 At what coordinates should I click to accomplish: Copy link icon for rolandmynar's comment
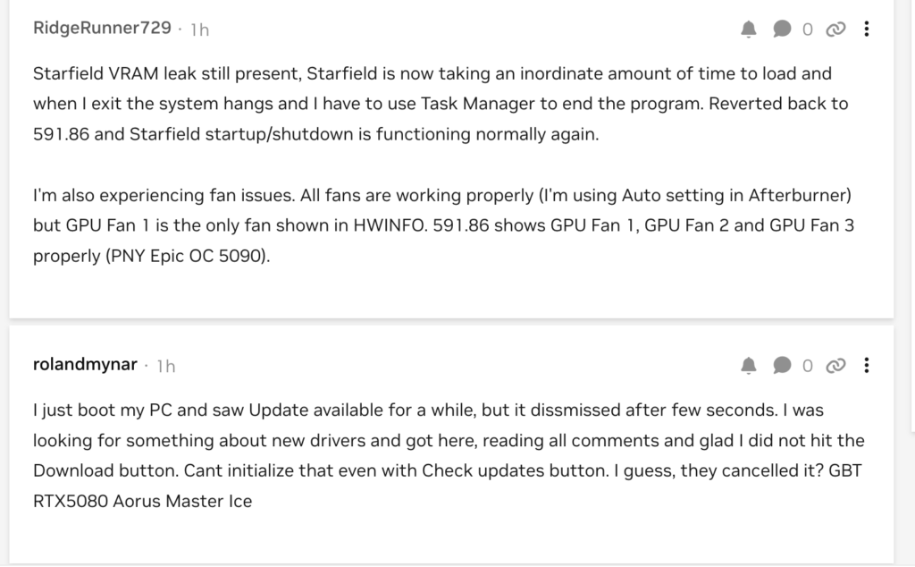coord(836,365)
